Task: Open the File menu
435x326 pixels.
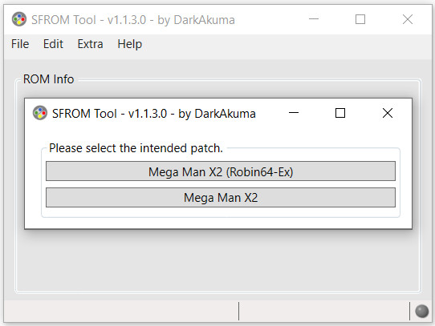Action: pos(20,44)
